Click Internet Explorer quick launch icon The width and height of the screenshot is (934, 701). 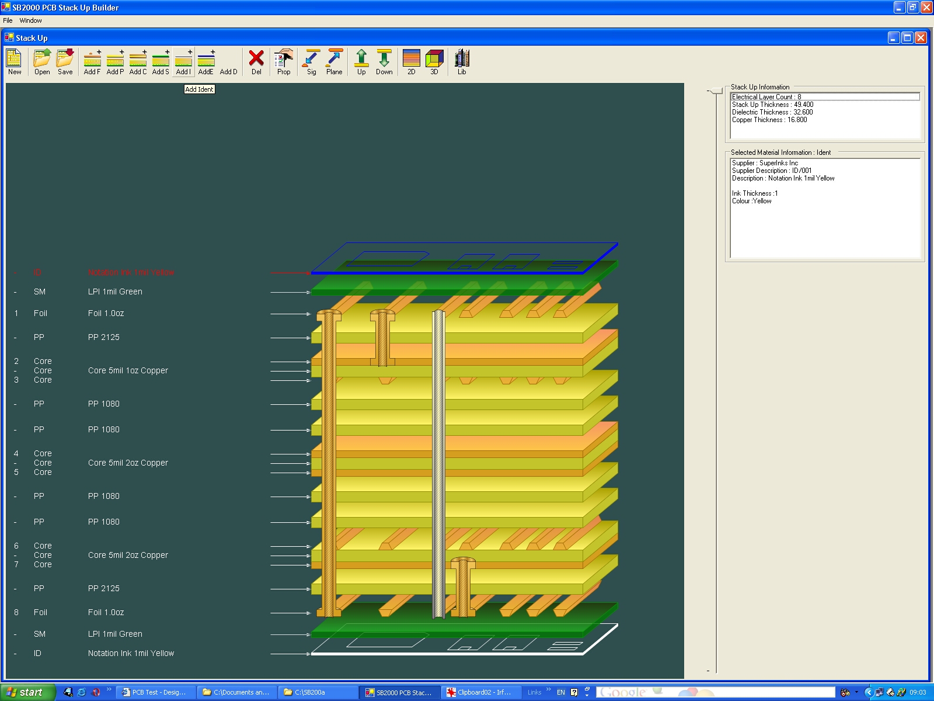pos(82,692)
